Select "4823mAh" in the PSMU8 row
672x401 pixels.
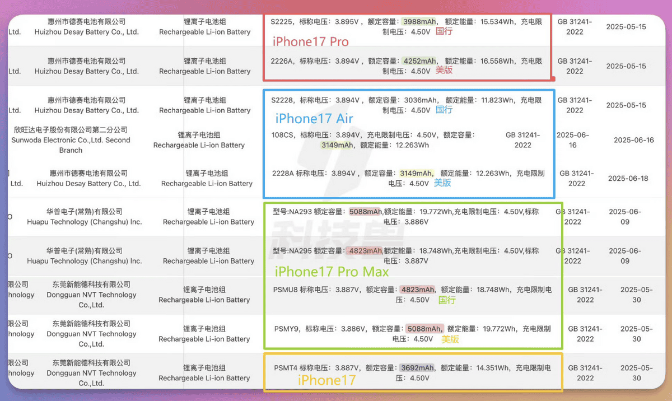point(417,290)
